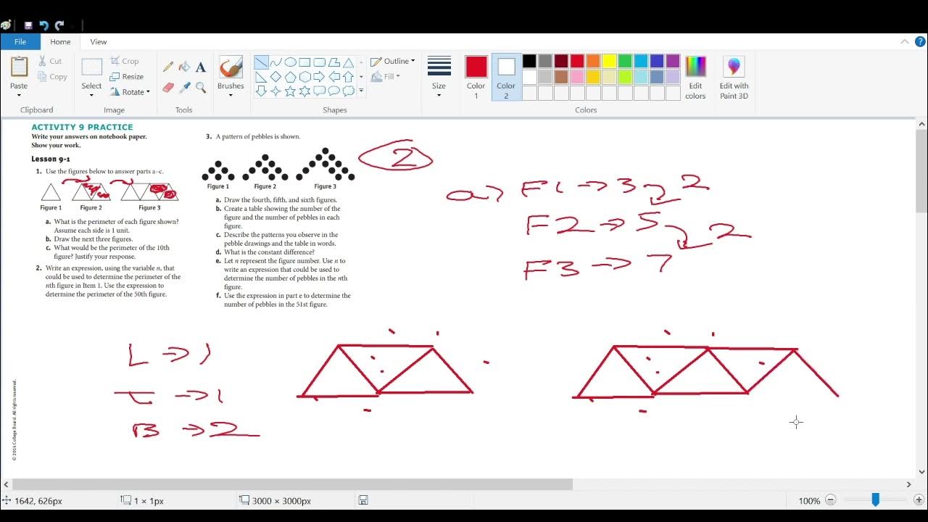Activate Color 2 background button

point(506,77)
